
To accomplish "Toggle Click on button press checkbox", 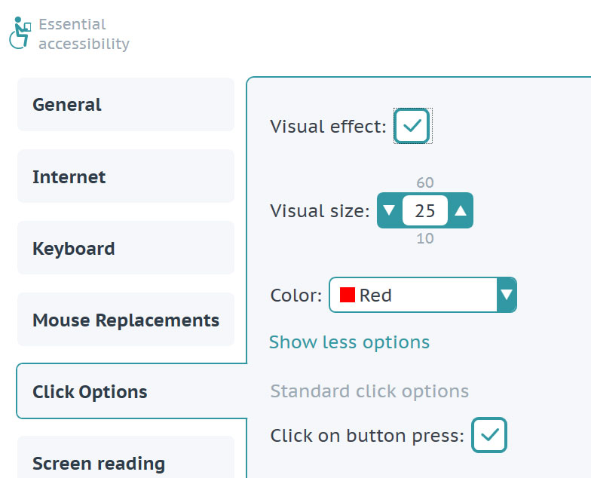I will (489, 435).
